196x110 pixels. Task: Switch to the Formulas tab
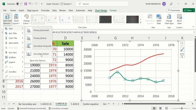coord(45,10)
